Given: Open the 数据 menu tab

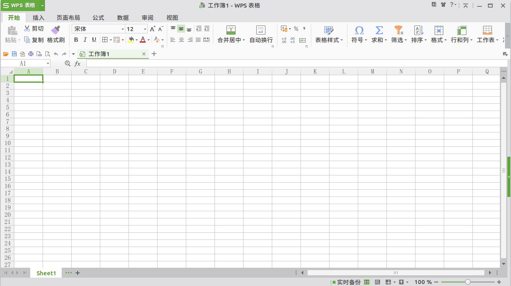Looking at the screenshot, I should point(123,18).
